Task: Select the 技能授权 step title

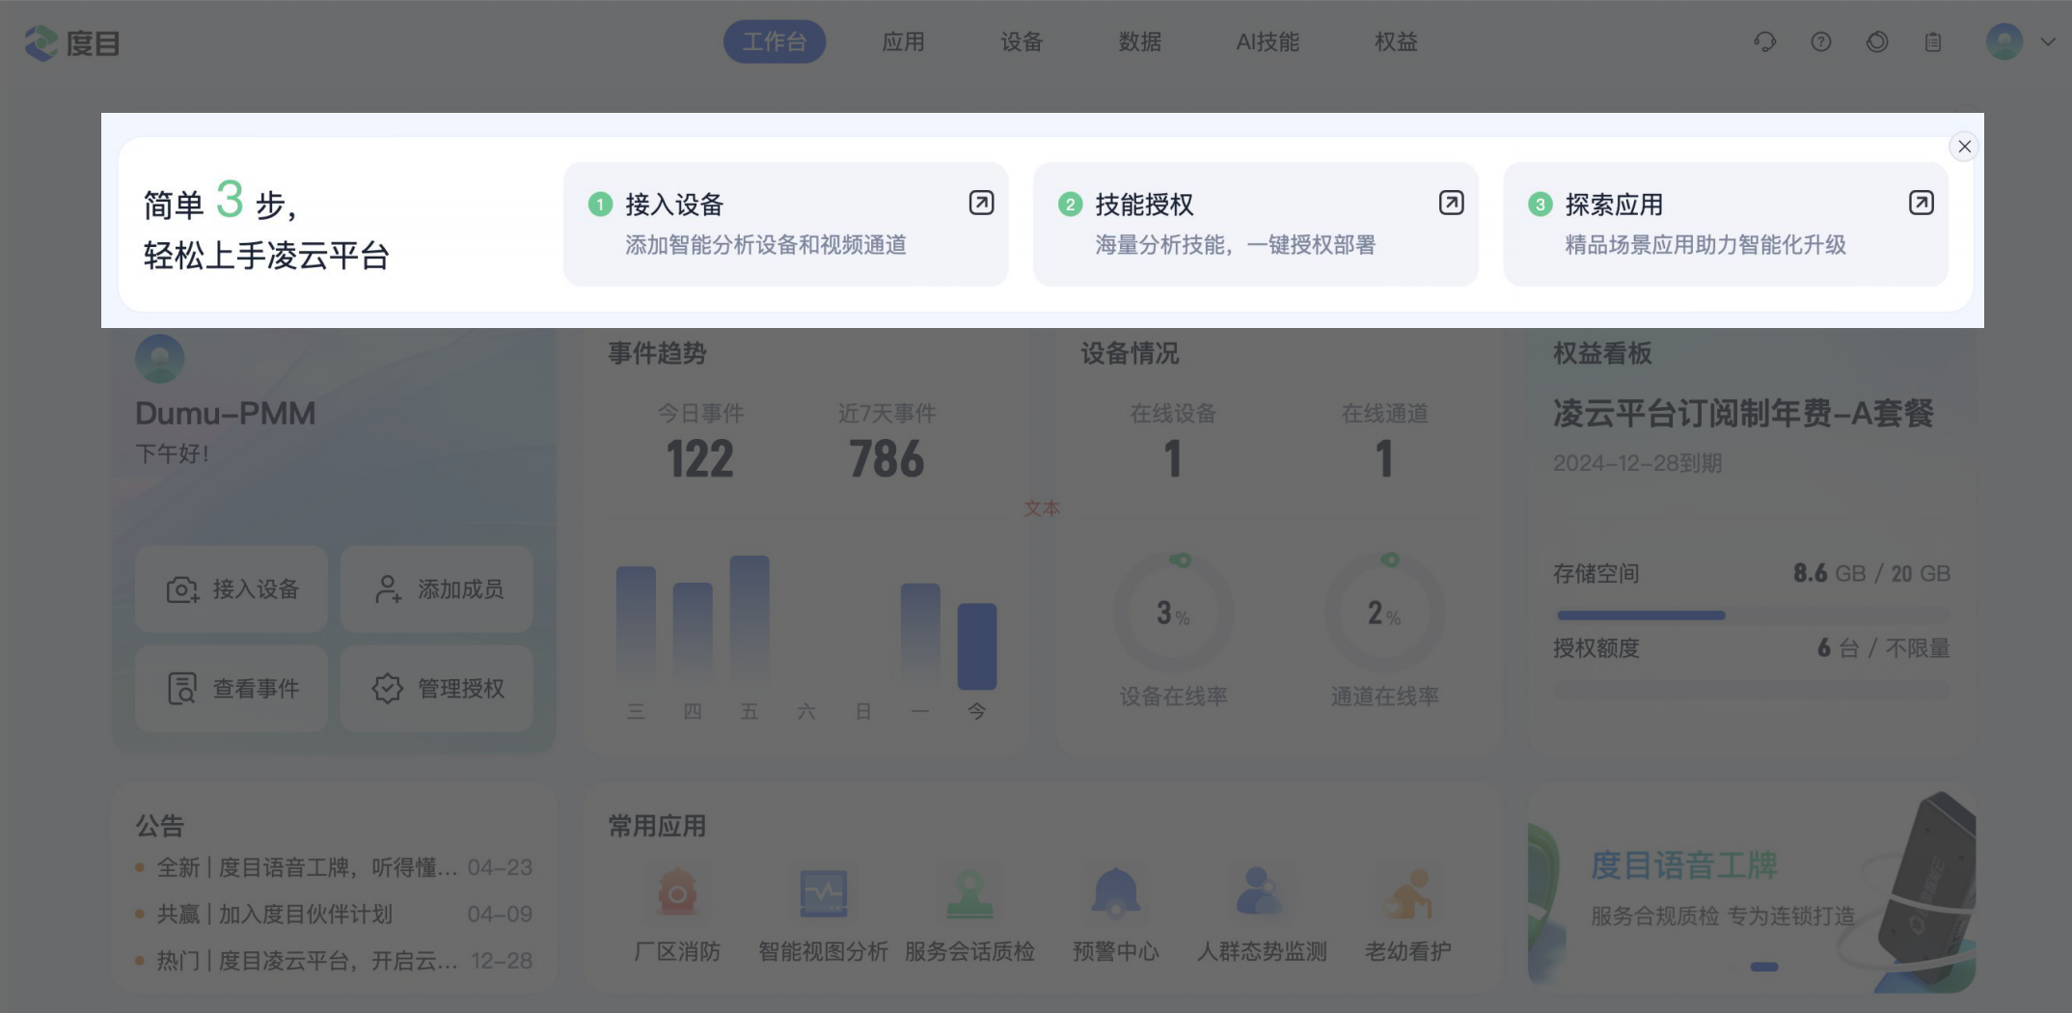Action: point(1144,205)
